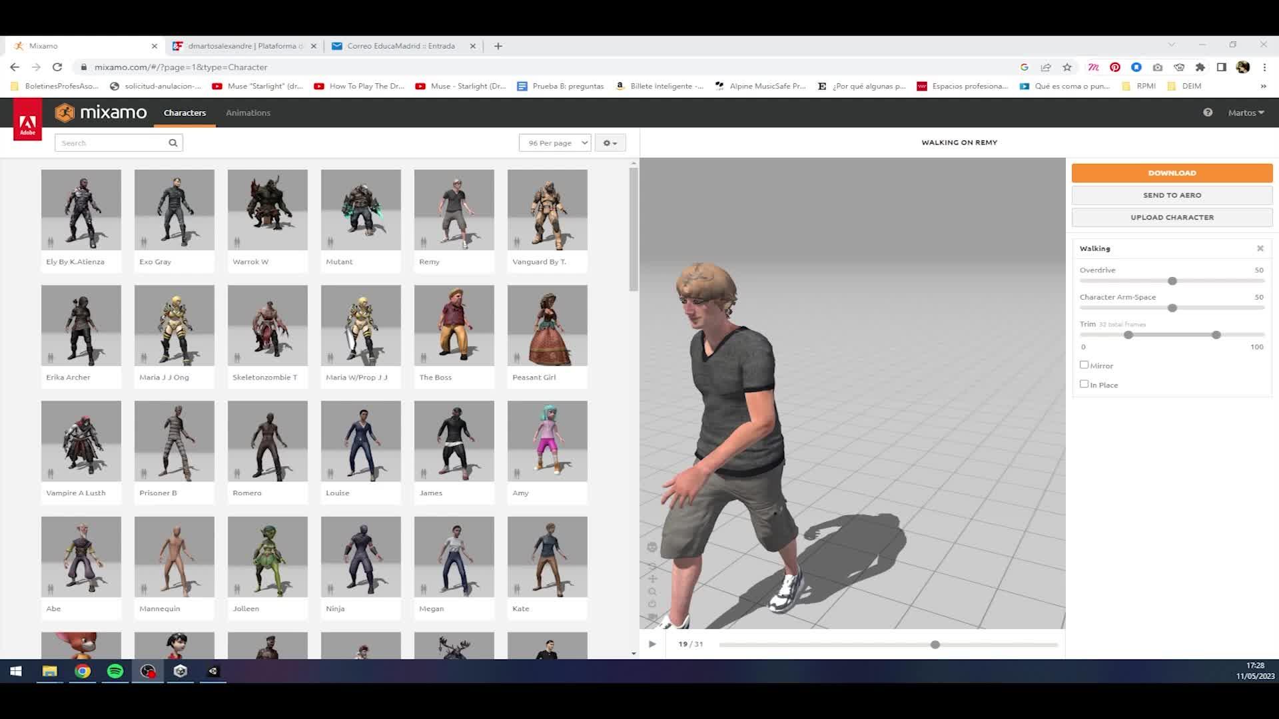
Task: Open the 96 Per page dropdown
Action: pyautogui.click(x=555, y=142)
